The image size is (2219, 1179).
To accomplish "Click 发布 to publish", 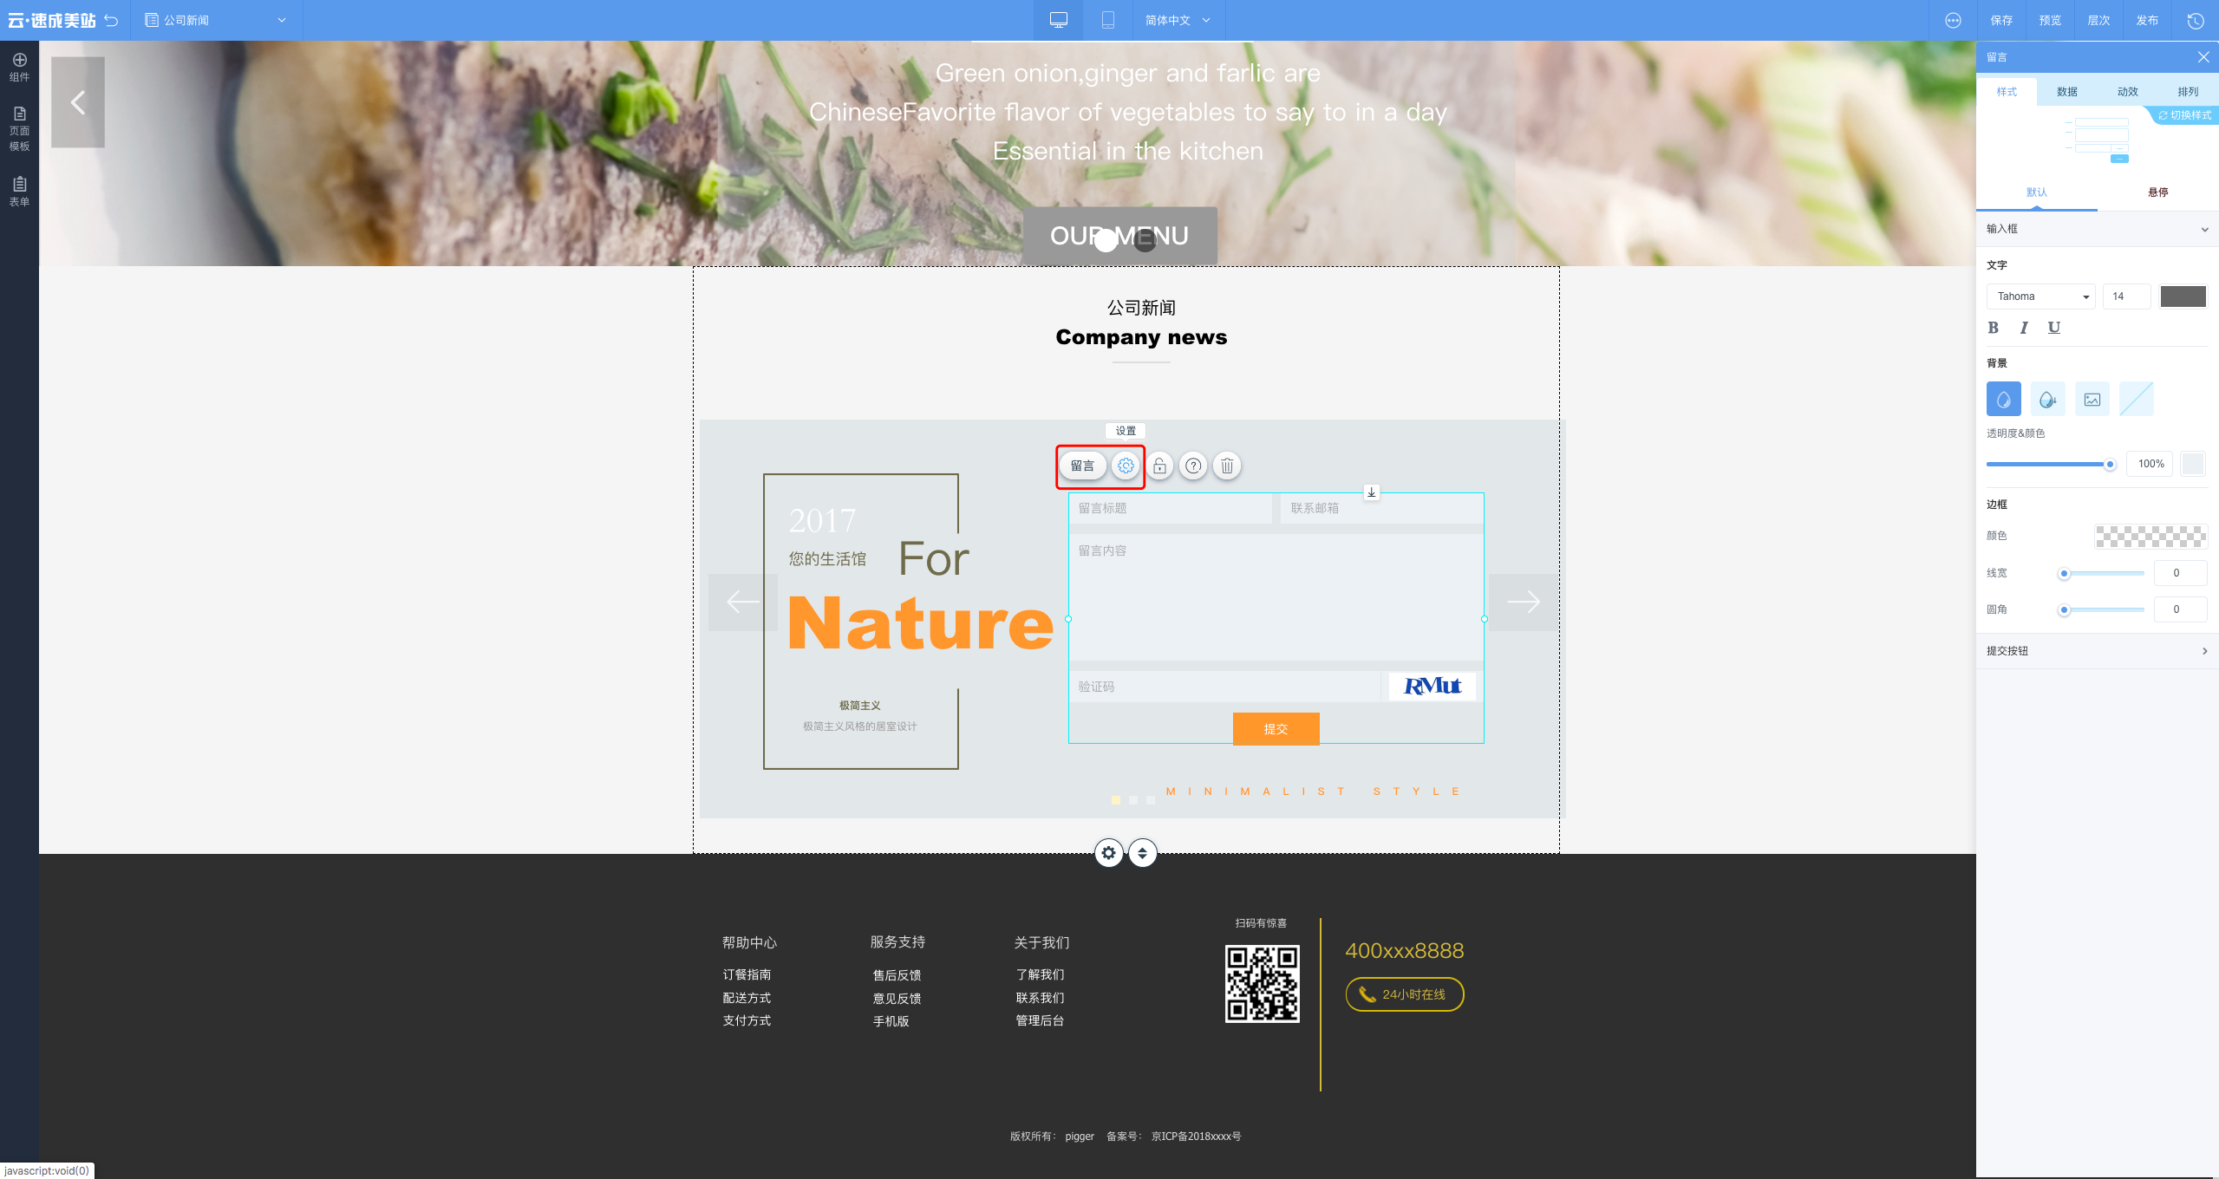I will click(2147, 20).
